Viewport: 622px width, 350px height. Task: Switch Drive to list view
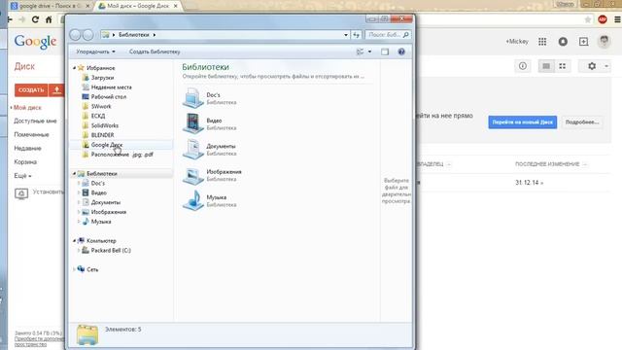tap(546, 66)
